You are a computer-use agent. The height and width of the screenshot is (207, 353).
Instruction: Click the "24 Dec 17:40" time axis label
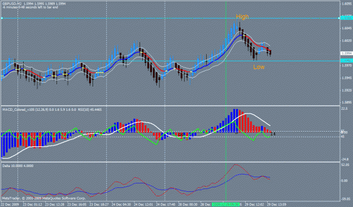[x=166, y=205]
